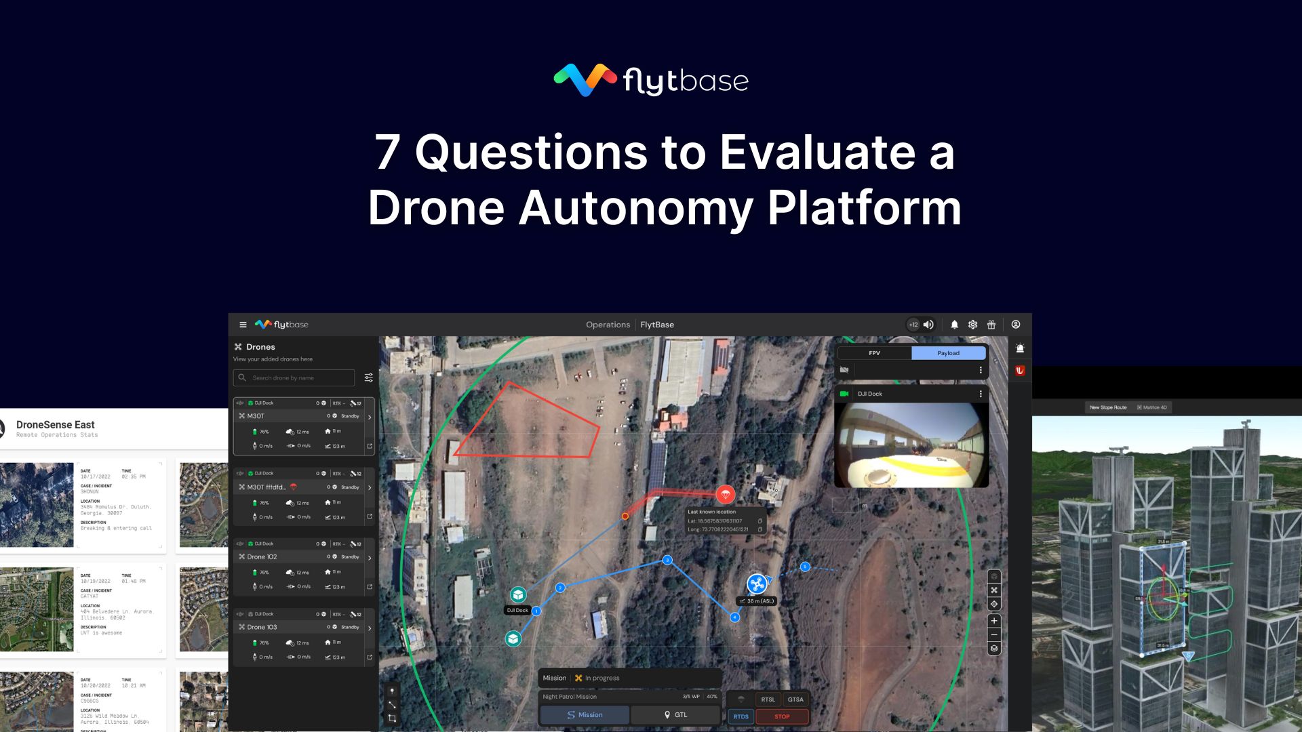This screenshot has width=1302, height=732.
Task: Click the gift rewards icon in top bar
Action: 991,325
